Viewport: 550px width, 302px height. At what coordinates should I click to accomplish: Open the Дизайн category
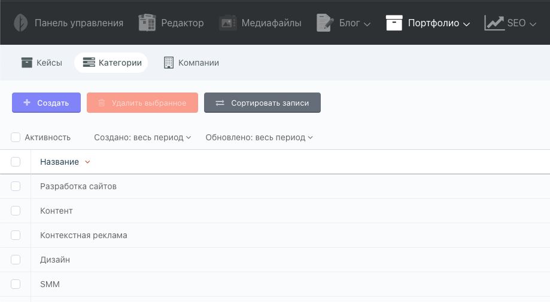(54, 260)
